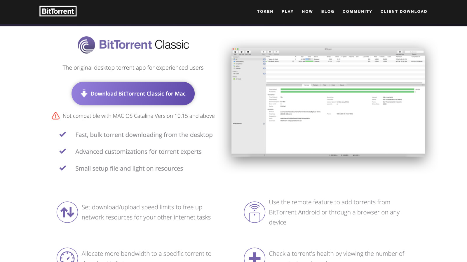Click 'Check a torrent's health' description
The width and height of the screenshot is (467, 262).
[x=337, y=256]
